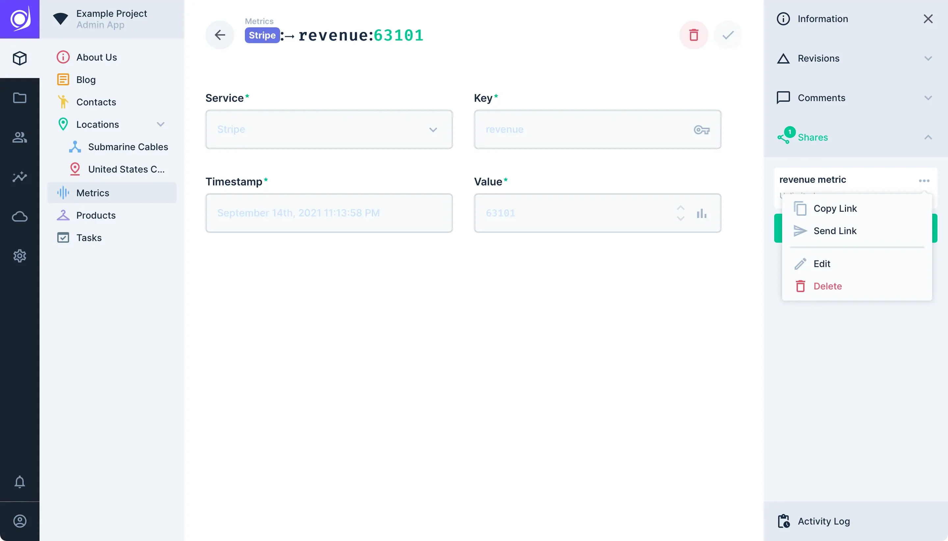Select Send Link in the context menu
948x541 pixels.
click(x=835, y=231)
